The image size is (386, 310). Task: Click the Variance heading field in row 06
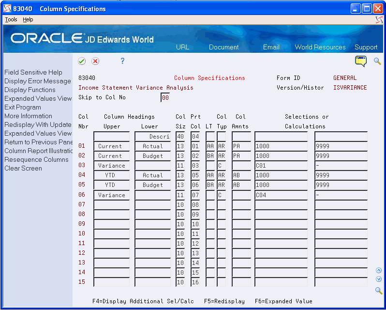tap(112, 195)
